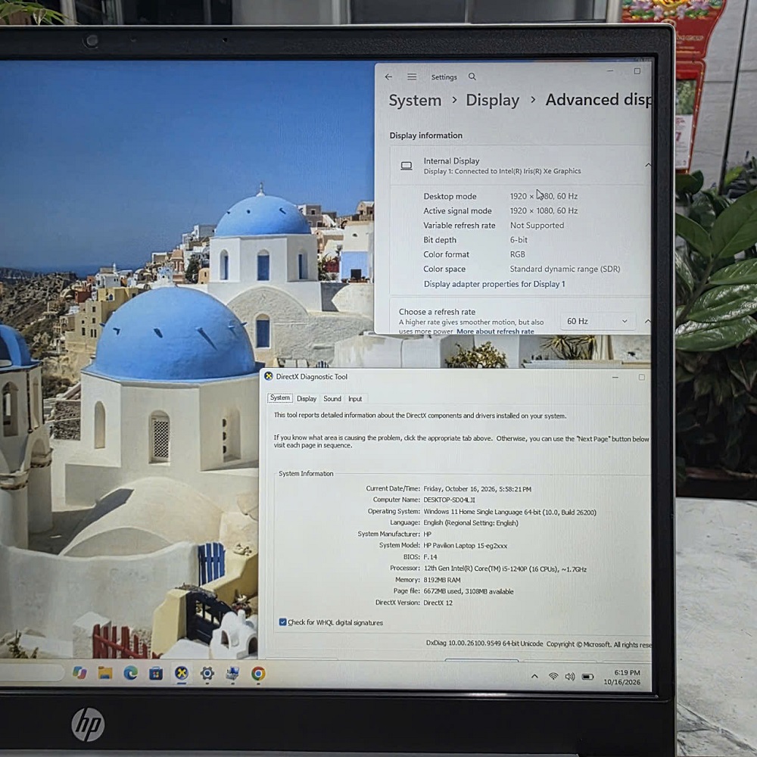Go back in the Settings window
The image size is (757, 757).
click(388, 76)
